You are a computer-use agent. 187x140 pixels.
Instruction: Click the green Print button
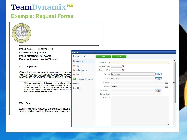(104, 57)
